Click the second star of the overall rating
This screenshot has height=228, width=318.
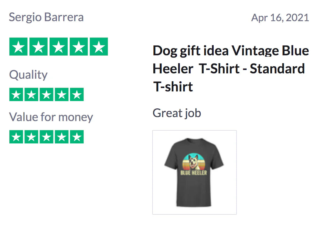coord(39,47)
